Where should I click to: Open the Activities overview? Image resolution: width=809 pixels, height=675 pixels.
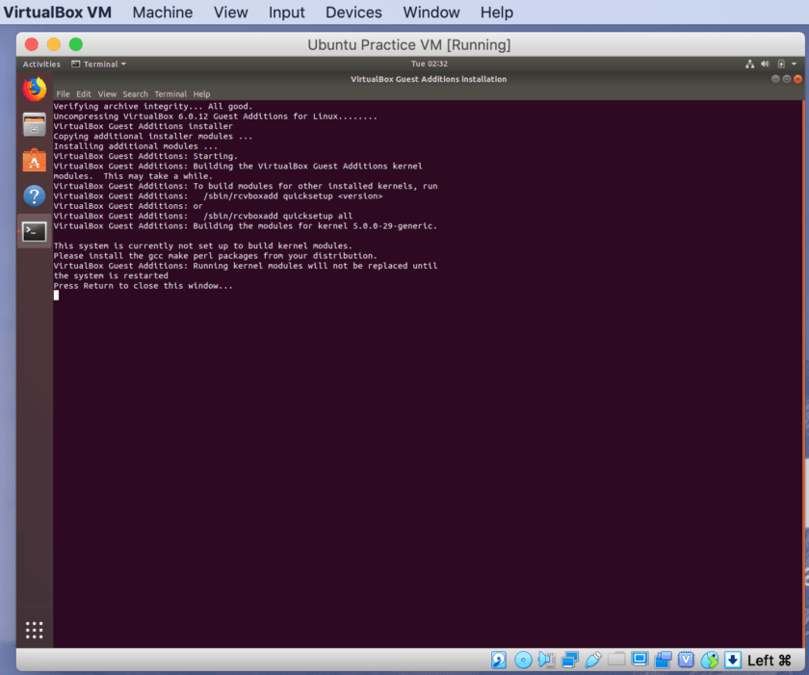click(41, 64)
